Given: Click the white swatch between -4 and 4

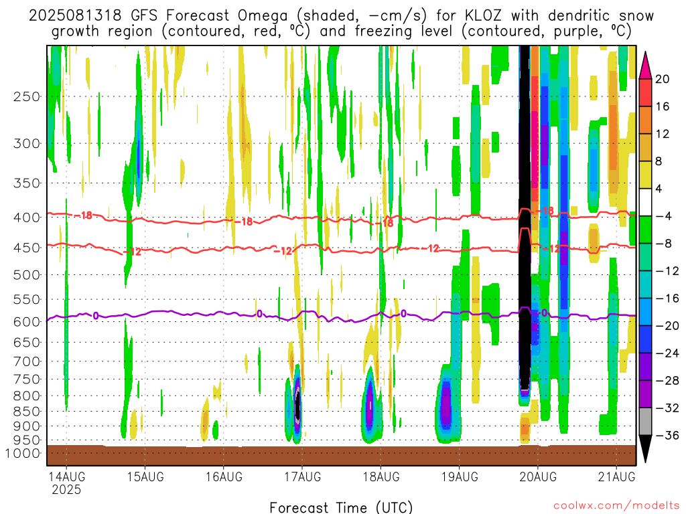Looking at the screenshot, I should (x=645, y=202).
